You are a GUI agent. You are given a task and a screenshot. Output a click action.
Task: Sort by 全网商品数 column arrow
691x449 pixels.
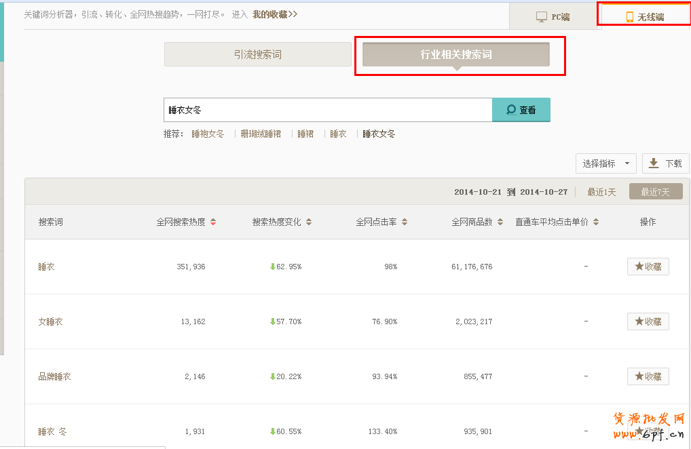click(500, 222)
